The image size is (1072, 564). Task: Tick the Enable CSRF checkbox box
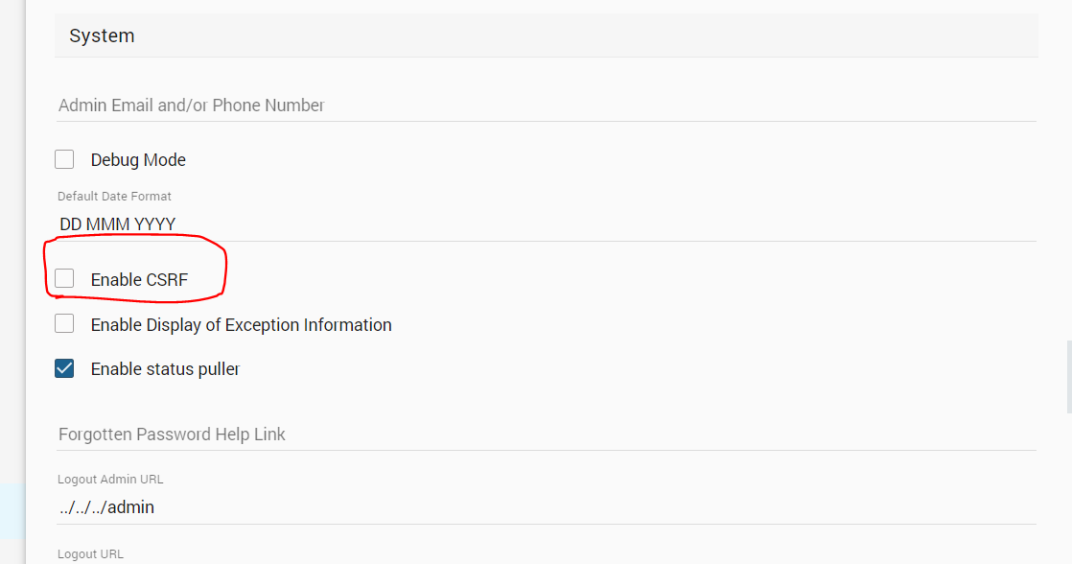(x=64, y=279)
